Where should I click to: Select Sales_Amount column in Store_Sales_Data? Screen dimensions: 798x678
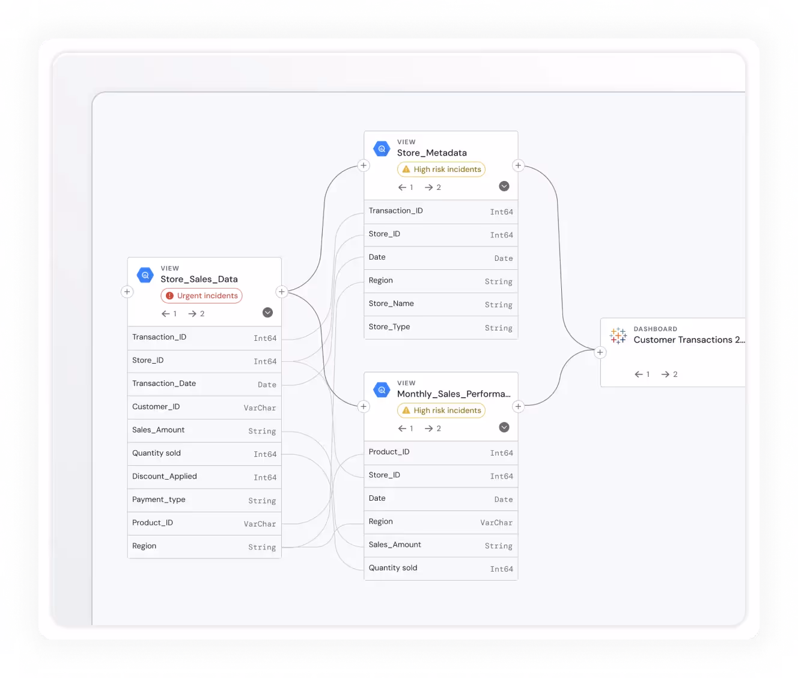click(204, 431)
